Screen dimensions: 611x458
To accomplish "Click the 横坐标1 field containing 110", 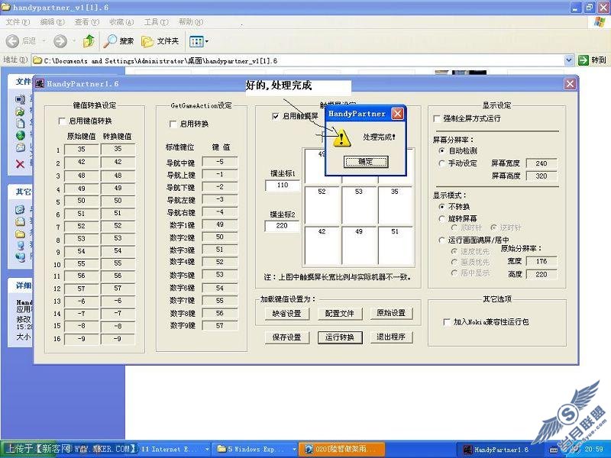I will pyautogui.click(x=283, y=185).
